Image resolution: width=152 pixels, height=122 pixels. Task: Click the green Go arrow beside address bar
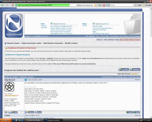(100, 5)
